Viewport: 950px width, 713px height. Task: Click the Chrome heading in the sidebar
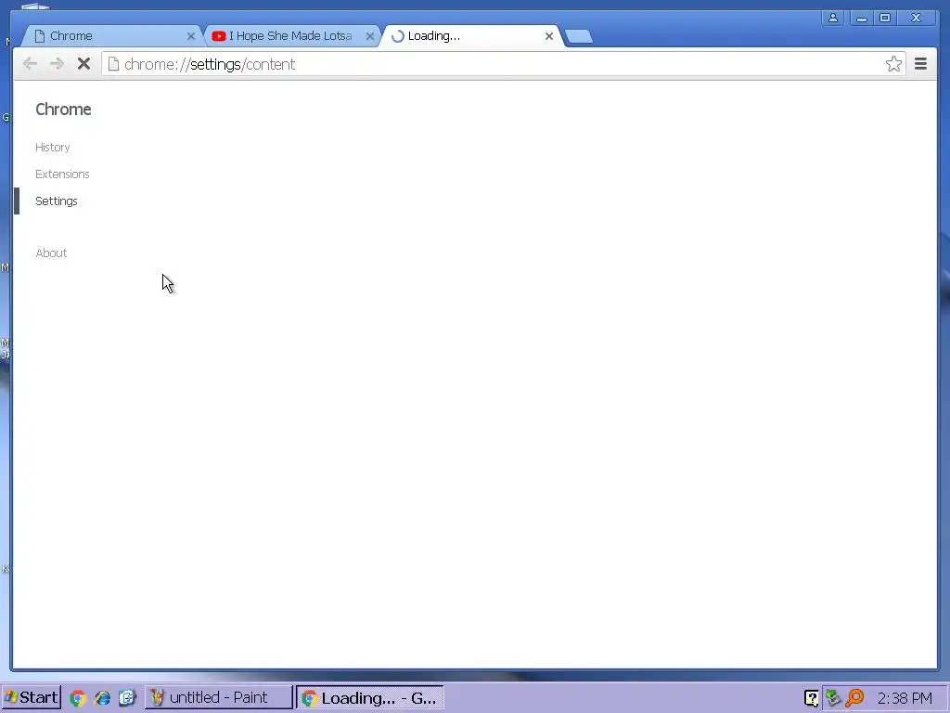point(64,110)
